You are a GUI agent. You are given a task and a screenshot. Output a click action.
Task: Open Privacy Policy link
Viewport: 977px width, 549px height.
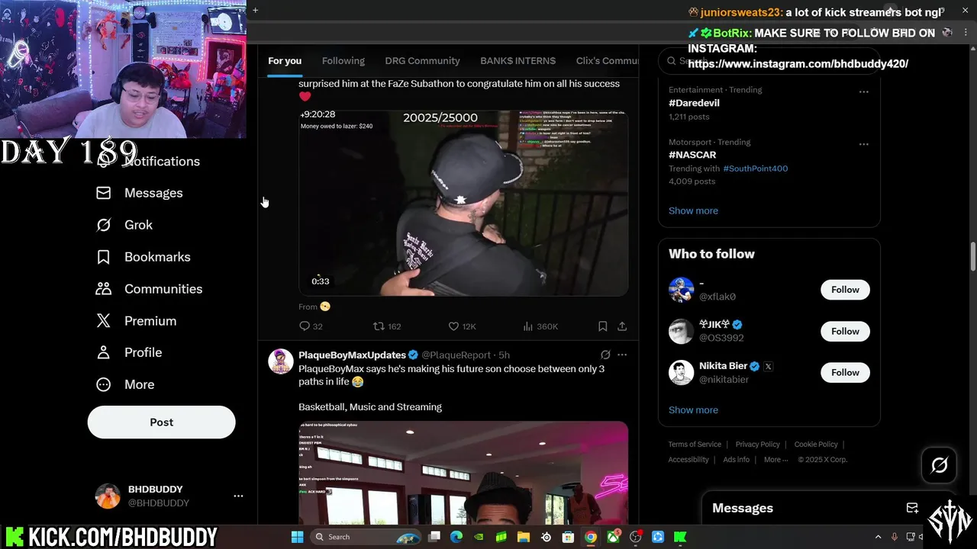757,445
